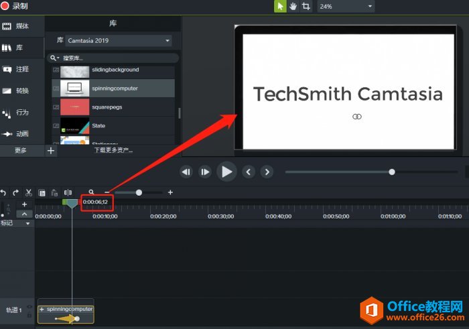Click the previous frame step-back button
This screenshot has width=469, height=329.
186,172
